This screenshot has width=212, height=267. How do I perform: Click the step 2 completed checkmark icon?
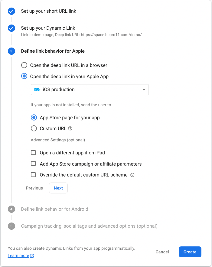[11, 28]
